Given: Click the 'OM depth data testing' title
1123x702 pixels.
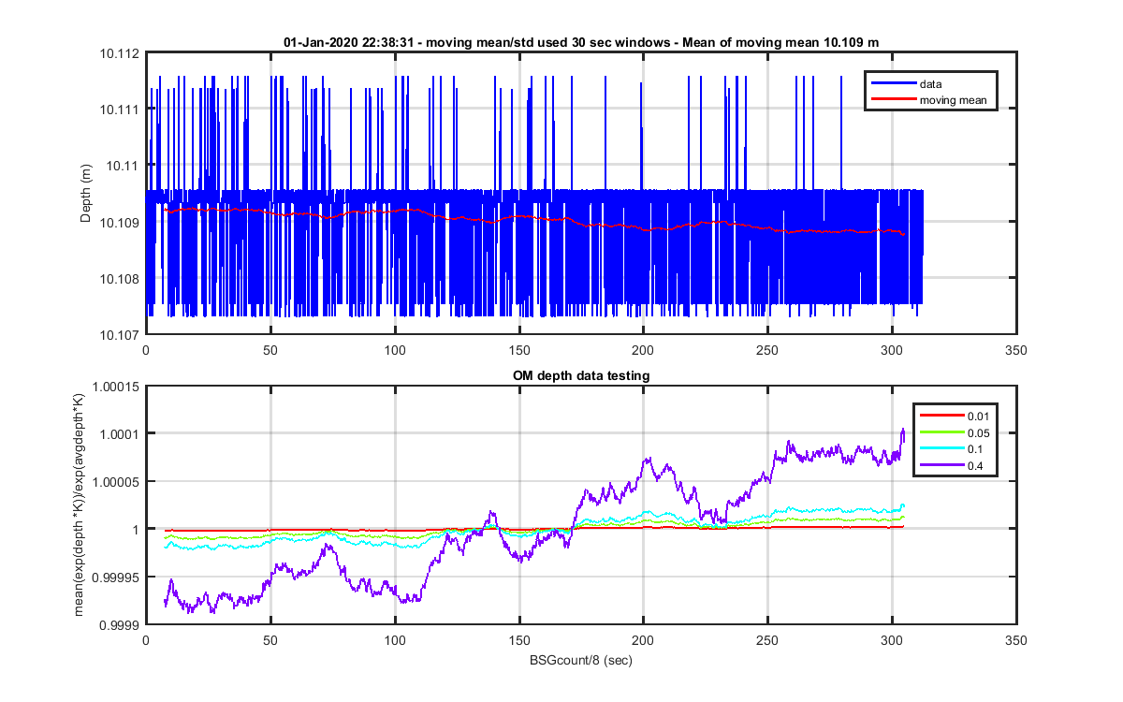Looking at the screenshot, I should (x=580, y=375).
